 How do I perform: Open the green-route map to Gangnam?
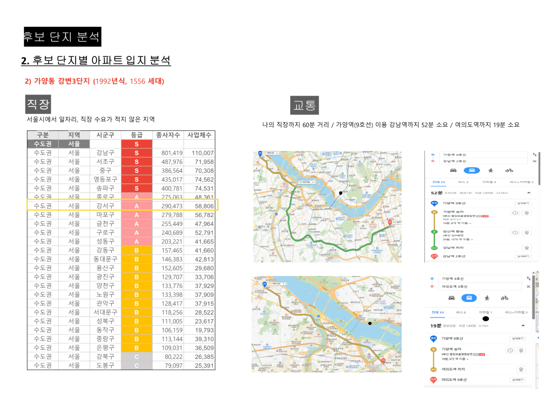coord(327,207)
